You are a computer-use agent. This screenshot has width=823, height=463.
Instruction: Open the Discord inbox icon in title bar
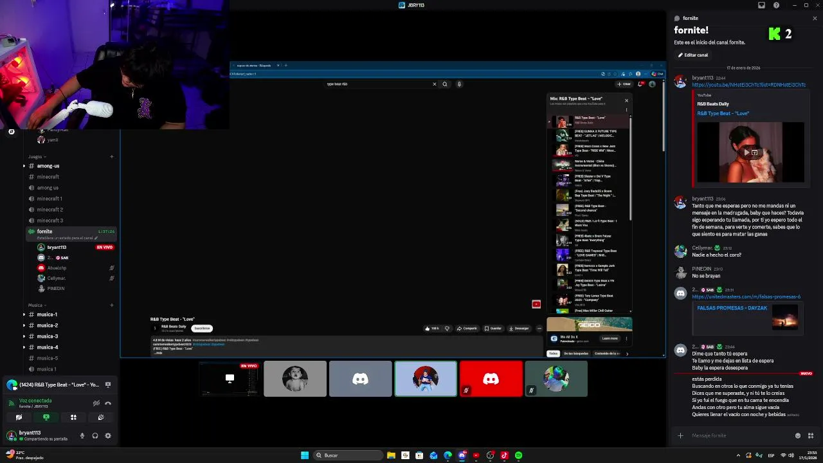(762, 5)
